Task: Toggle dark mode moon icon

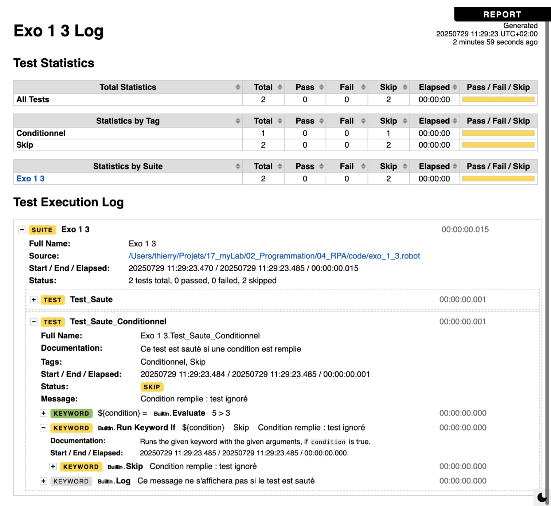Action: (x=542, y=497)
